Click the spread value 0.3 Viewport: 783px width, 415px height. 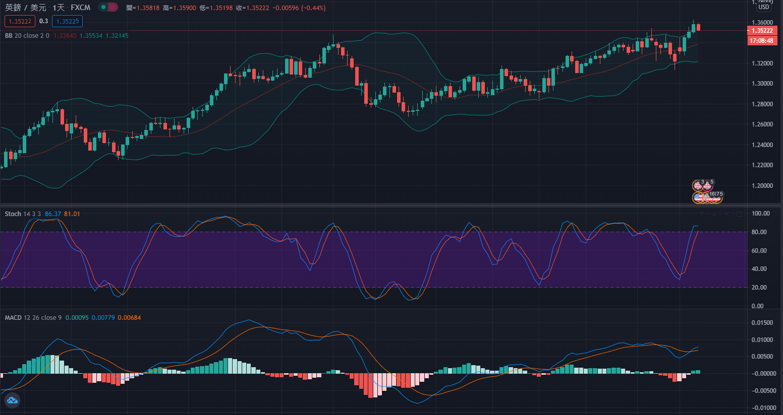click(44, 21)
